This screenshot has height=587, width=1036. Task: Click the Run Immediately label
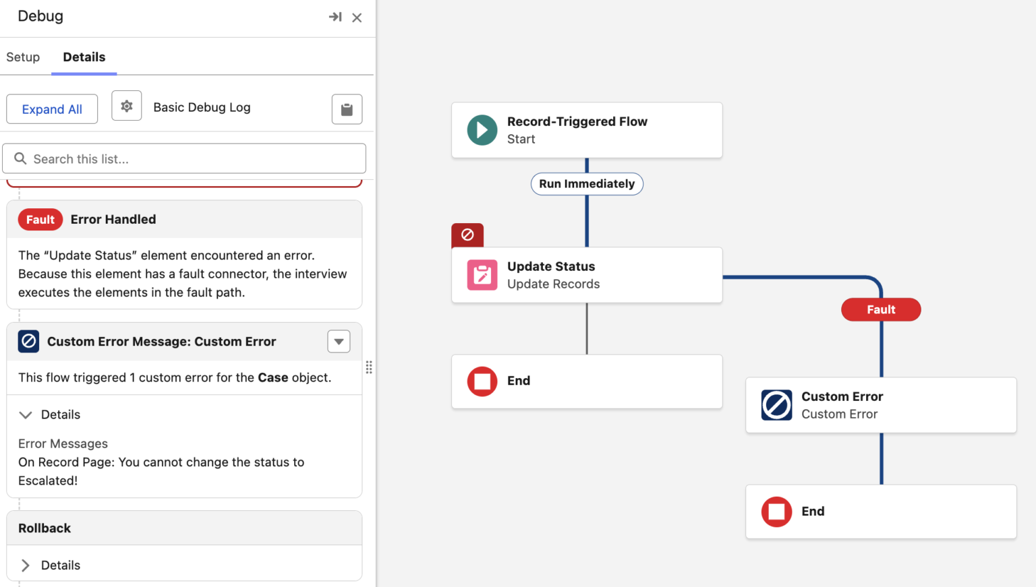point(587,183)
